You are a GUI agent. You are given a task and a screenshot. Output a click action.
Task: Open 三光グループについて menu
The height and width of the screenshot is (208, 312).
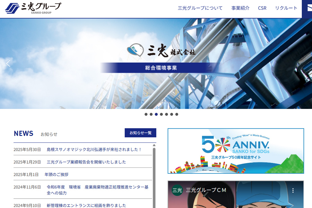point(200,8)
